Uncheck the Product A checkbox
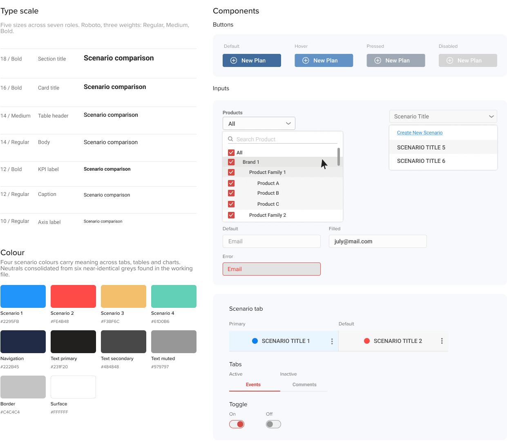 (231, 183)
